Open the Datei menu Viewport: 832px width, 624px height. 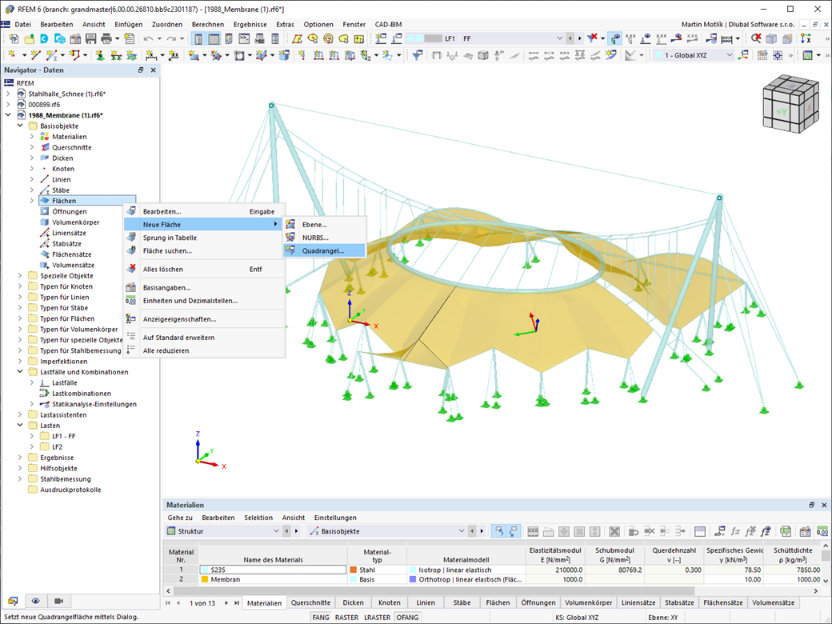(23, 25)
